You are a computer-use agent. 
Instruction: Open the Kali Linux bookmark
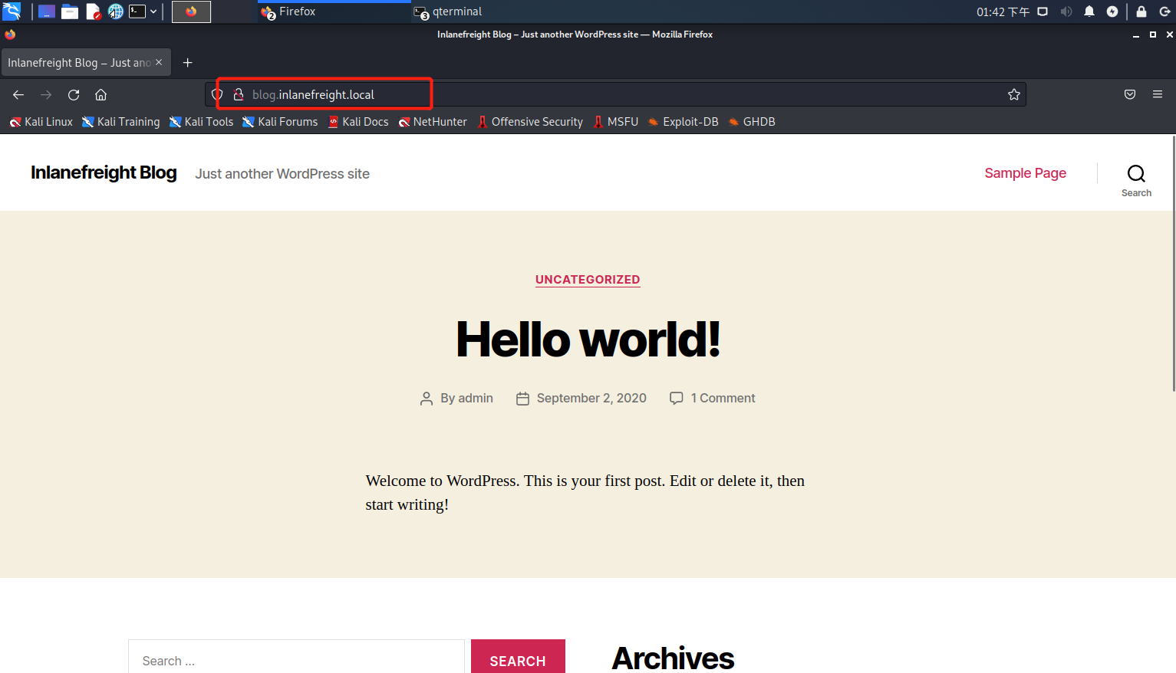click(41, 122)
